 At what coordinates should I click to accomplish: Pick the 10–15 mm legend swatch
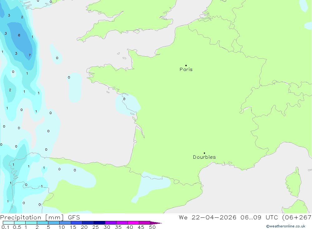[x=65, y=223]
